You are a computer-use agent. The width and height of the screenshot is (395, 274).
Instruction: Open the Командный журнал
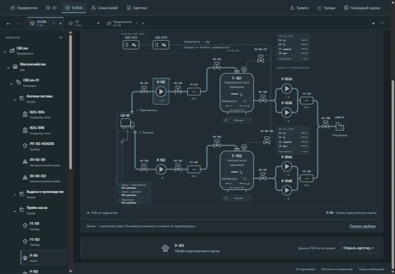[362, 8]
